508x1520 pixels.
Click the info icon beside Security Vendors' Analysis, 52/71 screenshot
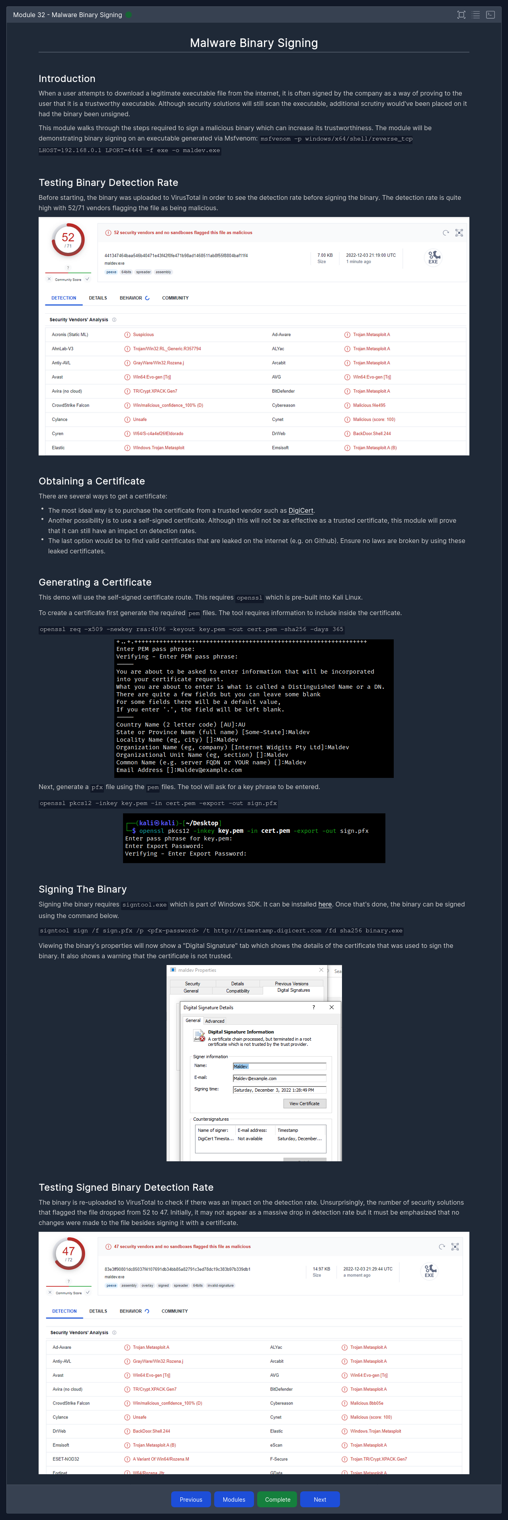[114, 320]
